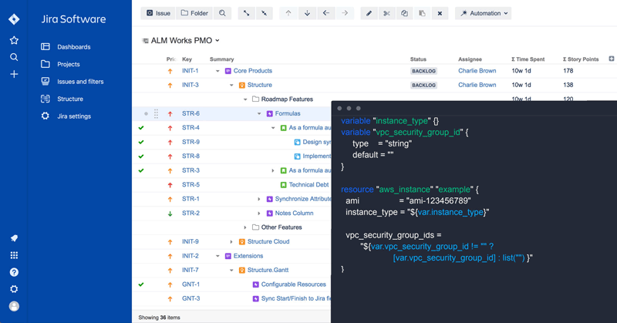Click the move up arrow button

point(288,13)
